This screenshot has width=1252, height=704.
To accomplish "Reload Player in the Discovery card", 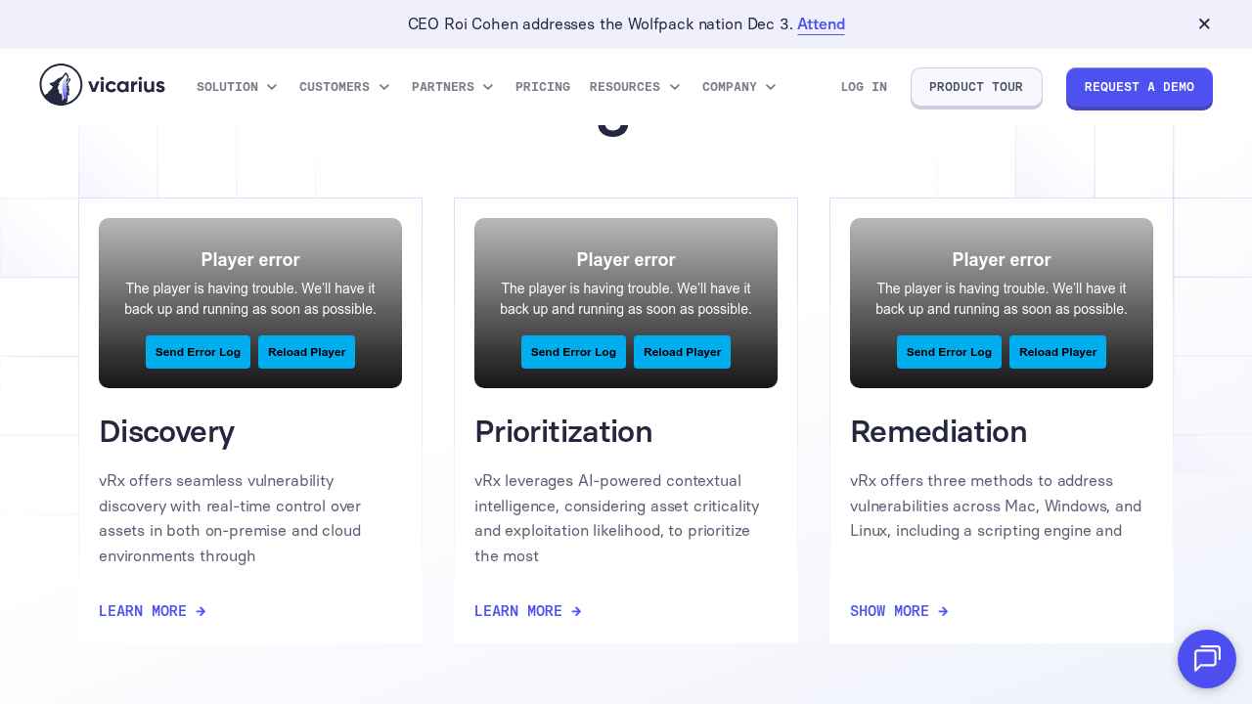I will [306, 352].
